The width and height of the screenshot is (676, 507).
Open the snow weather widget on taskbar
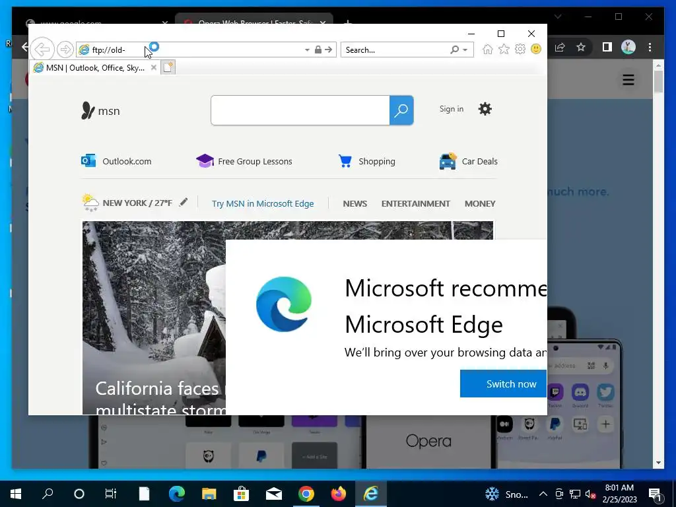(506, 494)
